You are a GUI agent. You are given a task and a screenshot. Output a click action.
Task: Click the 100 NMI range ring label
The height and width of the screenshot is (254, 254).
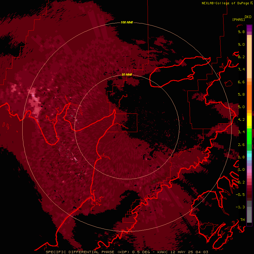click(127, 22)
